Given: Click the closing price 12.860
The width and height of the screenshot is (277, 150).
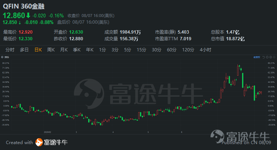Looking at the screenshot, I should [x=14, y=16].
